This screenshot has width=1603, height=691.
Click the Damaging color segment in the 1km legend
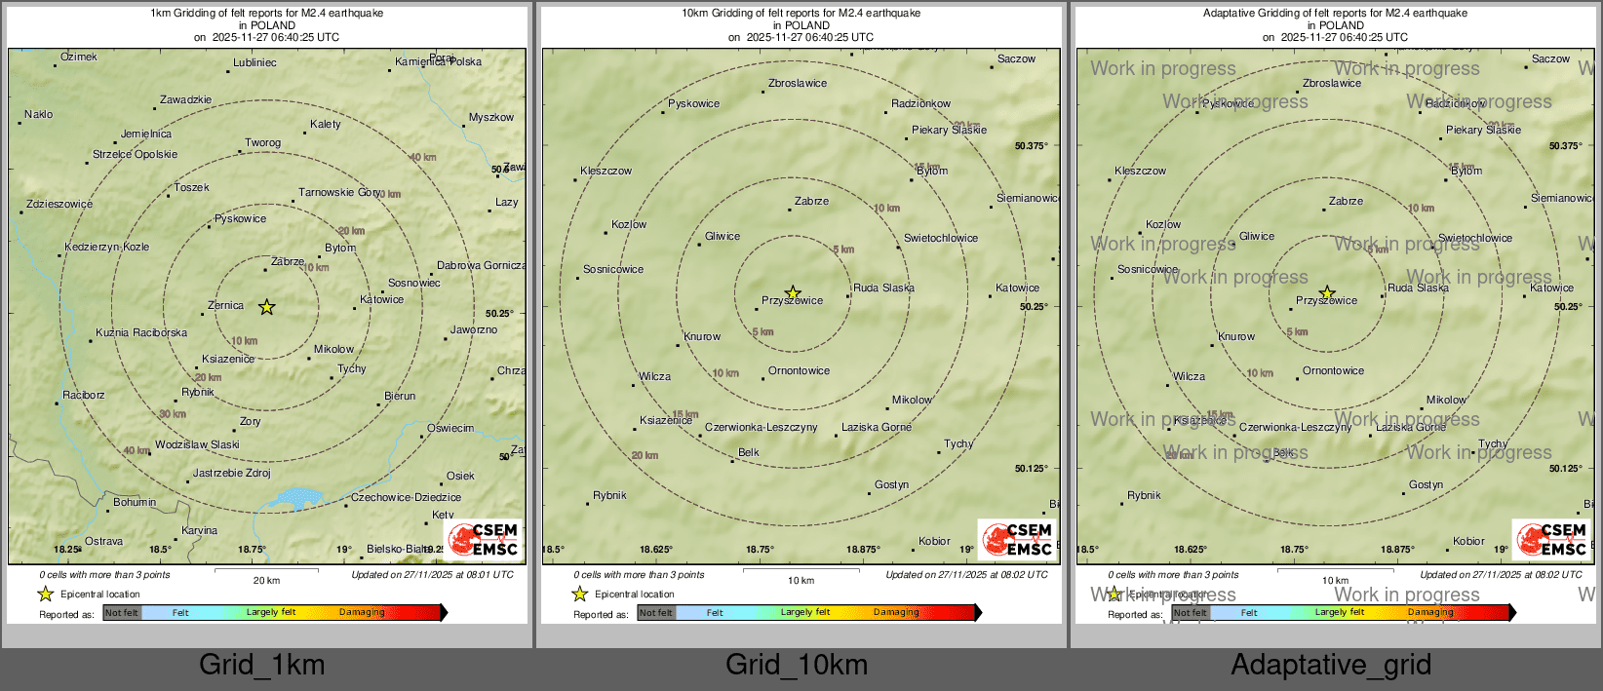tap(362, 613)
